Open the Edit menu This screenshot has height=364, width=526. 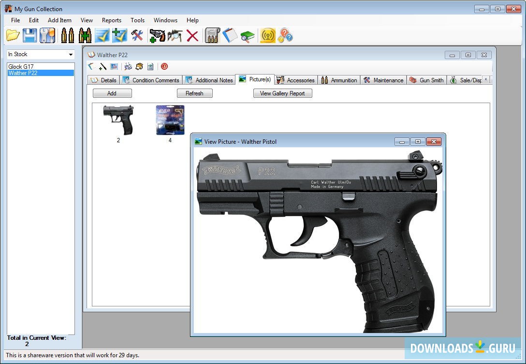pyautogui.click(x=33, y=20)
